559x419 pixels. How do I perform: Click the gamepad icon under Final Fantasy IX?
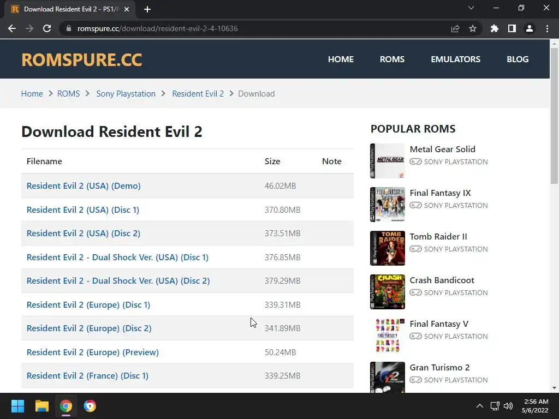pos(415,205)
